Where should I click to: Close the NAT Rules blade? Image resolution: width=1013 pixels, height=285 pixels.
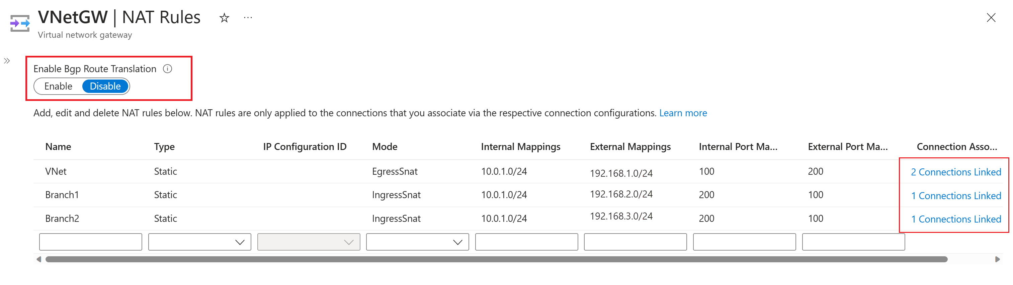(991, 18)
